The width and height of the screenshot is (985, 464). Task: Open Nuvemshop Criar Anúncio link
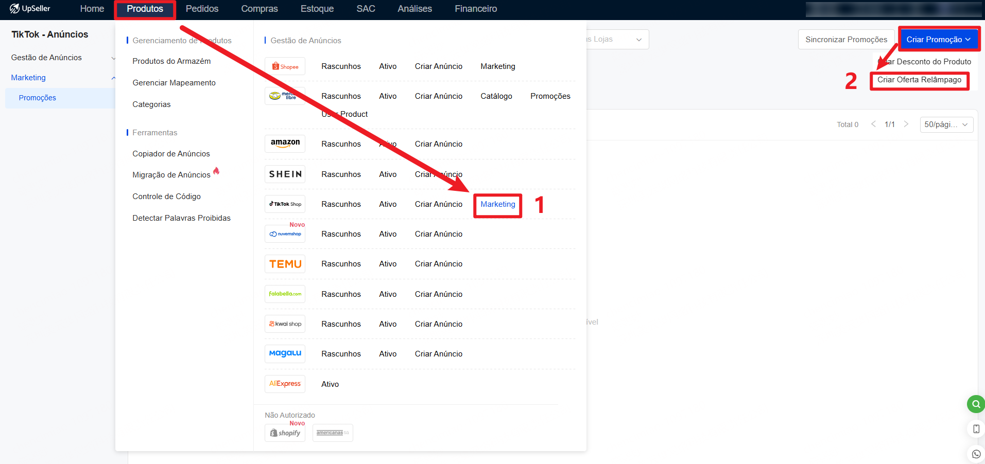pyautogui.click(x=439, y=234)
